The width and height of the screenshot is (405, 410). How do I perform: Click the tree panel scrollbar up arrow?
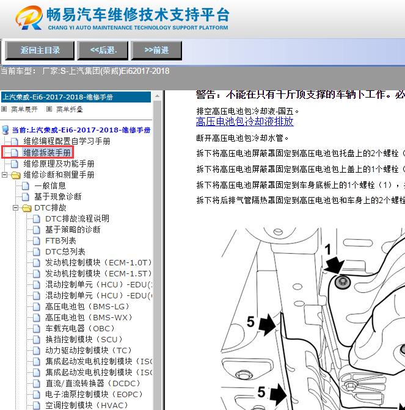pos(158,96)
